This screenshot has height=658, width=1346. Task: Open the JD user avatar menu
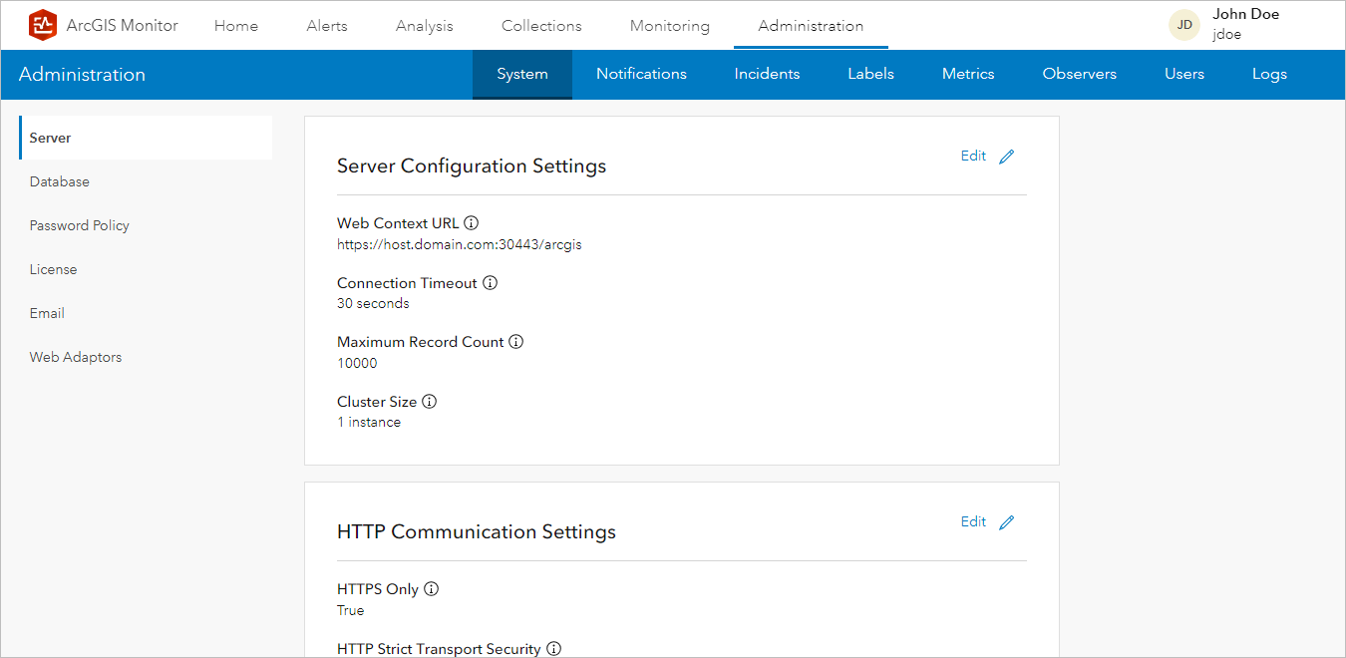click(x=1183, y=24)
